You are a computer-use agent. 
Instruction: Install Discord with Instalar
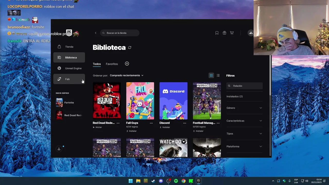[x=165, y=127]
